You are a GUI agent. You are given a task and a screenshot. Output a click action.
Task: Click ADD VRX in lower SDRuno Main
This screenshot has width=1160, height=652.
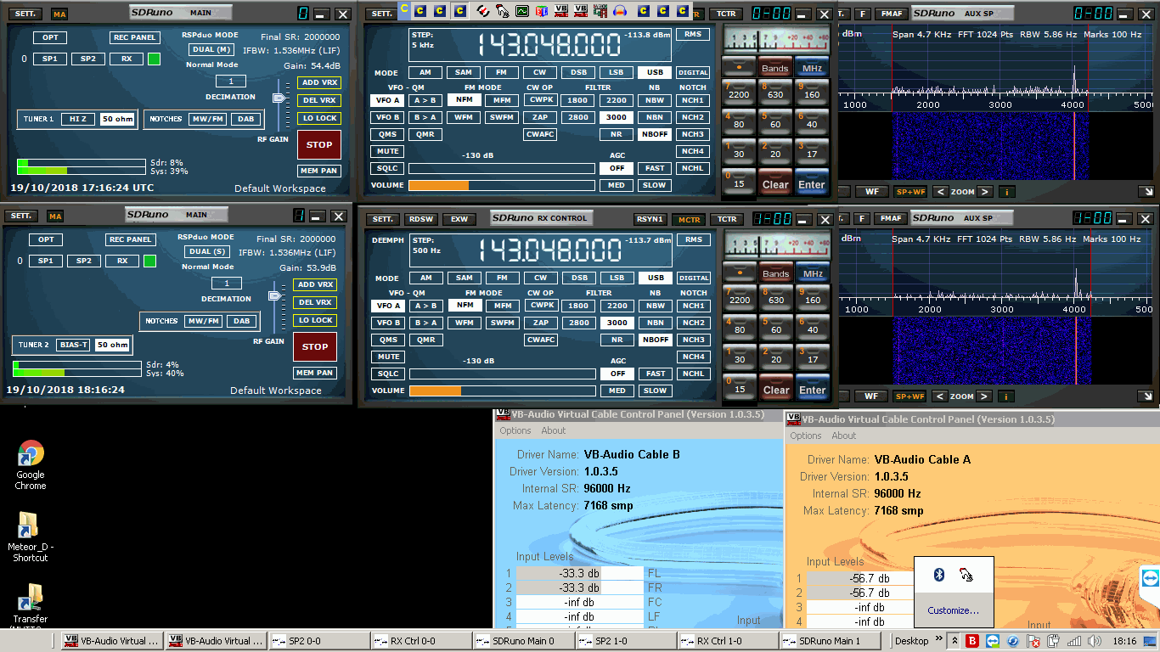tap(315, 284)
